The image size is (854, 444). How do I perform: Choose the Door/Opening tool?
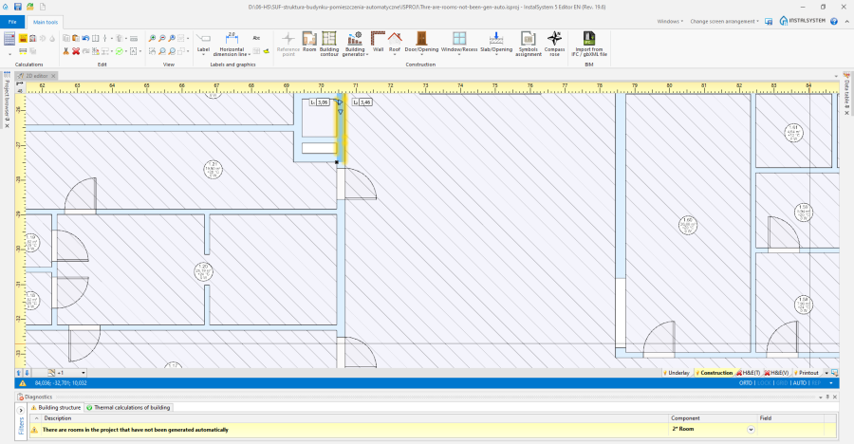coord(421,43)
